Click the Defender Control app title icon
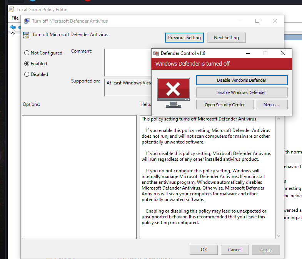Image resolution: width=302 pixels, height=259 pixels. click(x=156, y=53)
